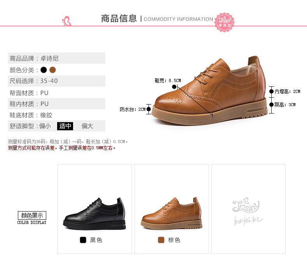Screen dimensions: 307x259
Task: Open the black shoe thumbnail
Action: 94,214
